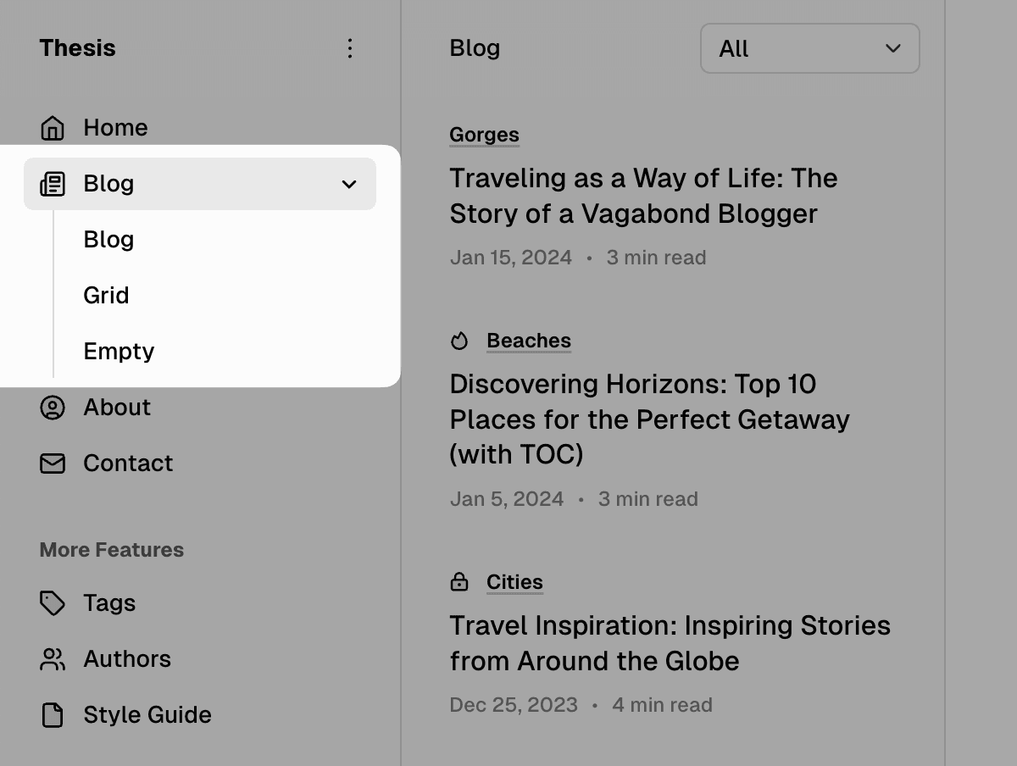1017x766 pixels.
Task: Click the Home icon in sidebar
Action: click(x=53, y=127)
